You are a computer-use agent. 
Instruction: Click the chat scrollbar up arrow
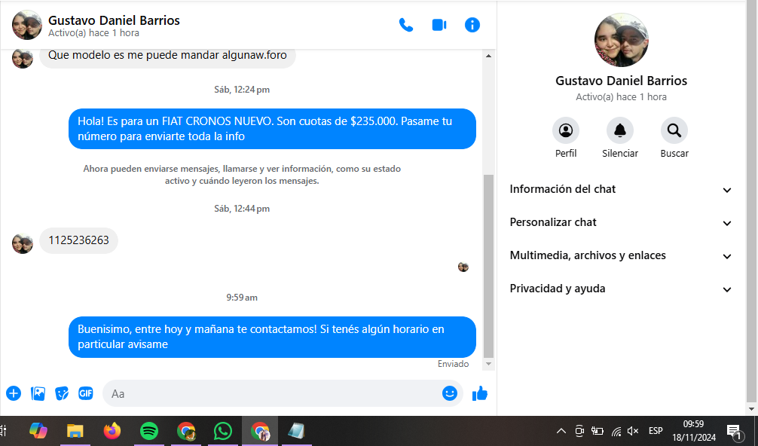click(488, 56)
